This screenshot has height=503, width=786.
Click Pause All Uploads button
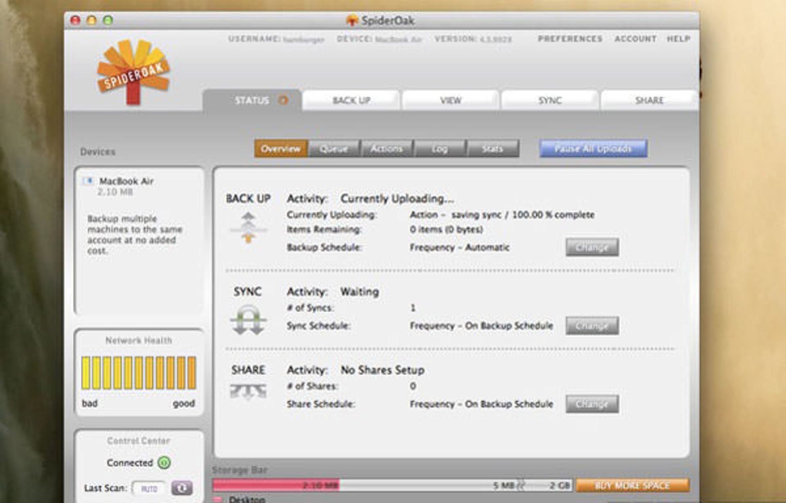pos(593,149)
